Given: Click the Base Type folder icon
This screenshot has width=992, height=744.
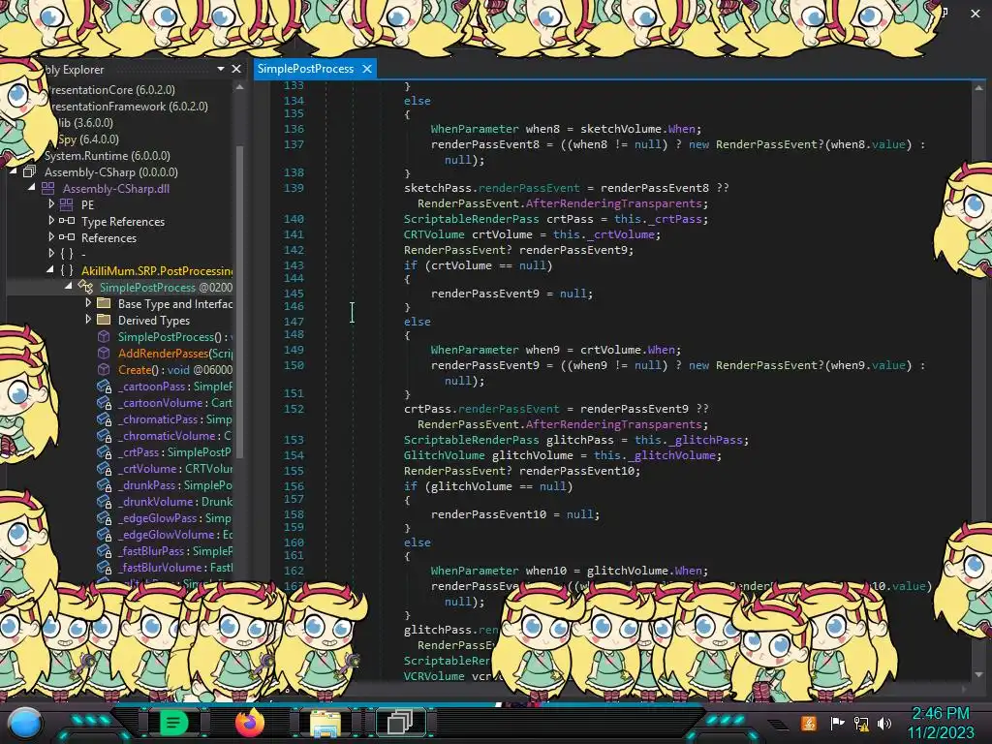Looking at the screenshot, I should 104,303.
